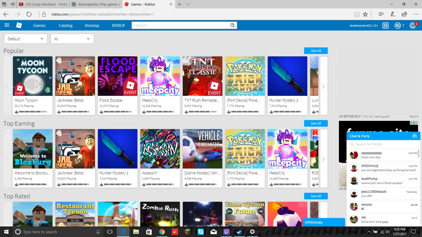Viewport: 422px width, 237px height.
Task: Click the Cortana 'Type here to search' box
Action: click(x=58, y=232)
